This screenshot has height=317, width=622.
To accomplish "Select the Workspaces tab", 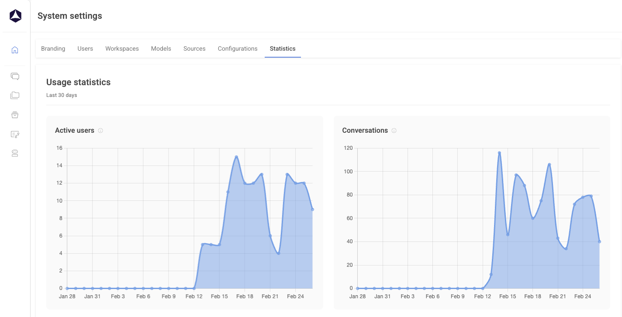I will tap(122, 48).
